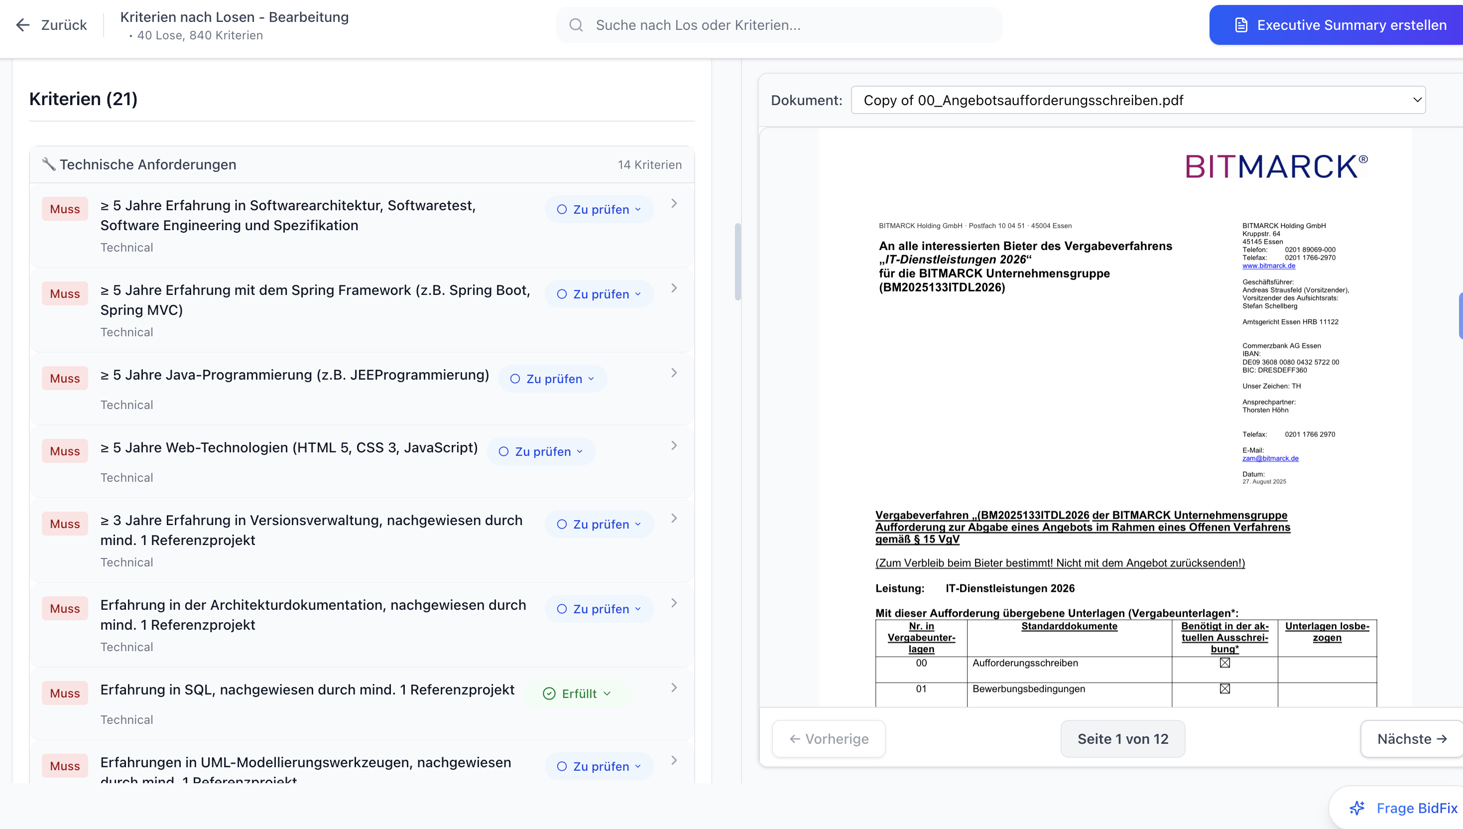The width and height of the screenshot is (1463, 829).
Task: Click the wrench icon beside Technische Anforderungen
Action: pyautogui.click(x=48, y=164)
